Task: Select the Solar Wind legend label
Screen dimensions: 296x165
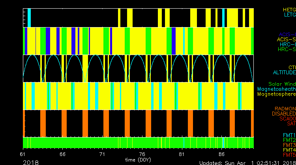Action: (x=282, y=84)
